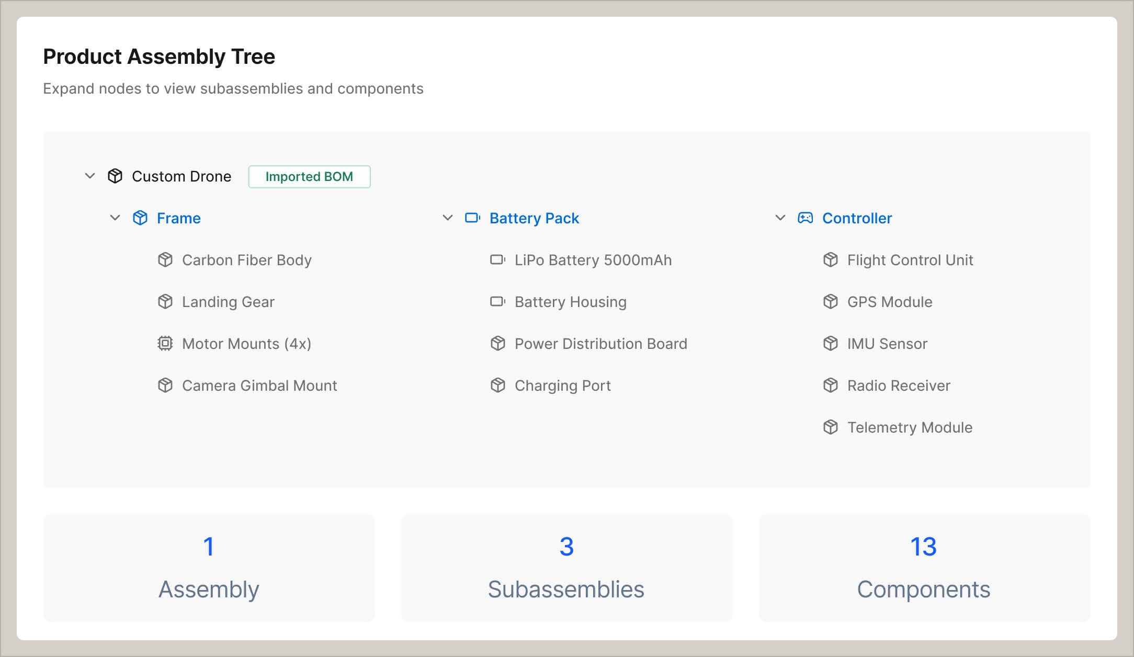
Task: Click the package icon next to Telemetry Module
Action: click(x=831, y=427)
